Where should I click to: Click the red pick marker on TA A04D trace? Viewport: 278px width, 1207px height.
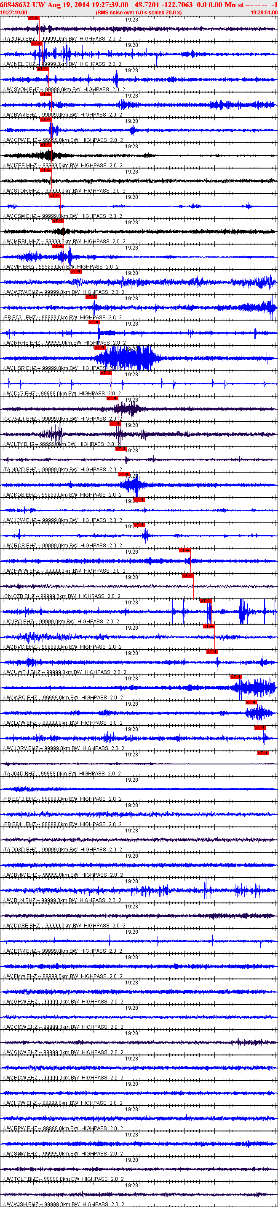(x=33, y=18)
